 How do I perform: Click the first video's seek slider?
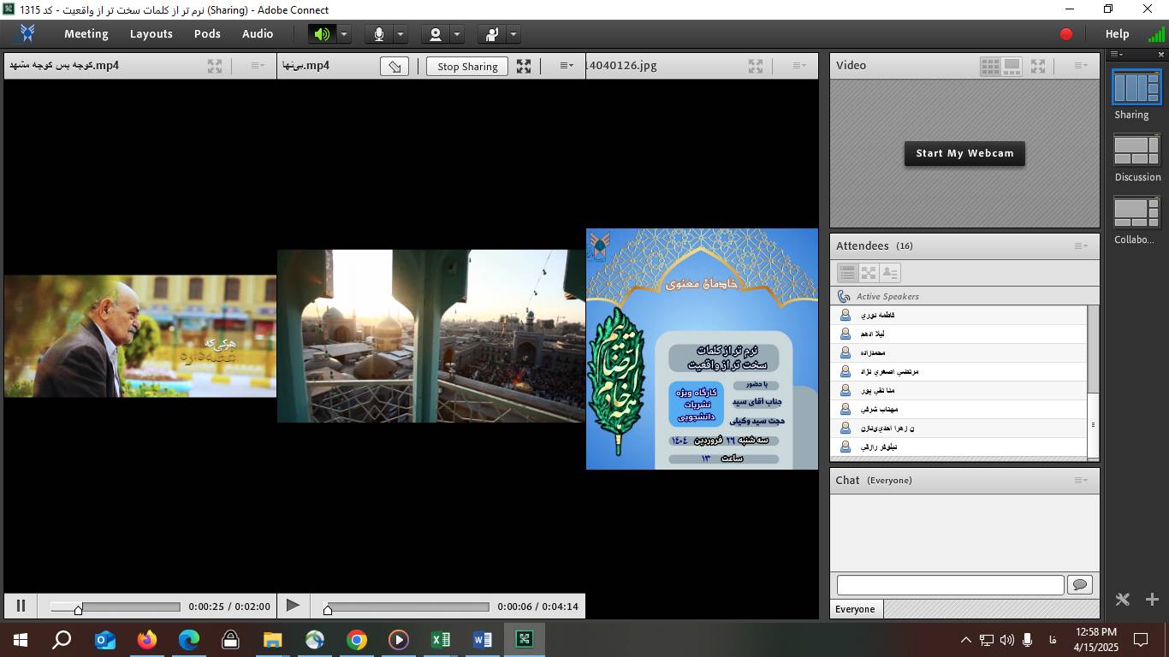[115, 607]
